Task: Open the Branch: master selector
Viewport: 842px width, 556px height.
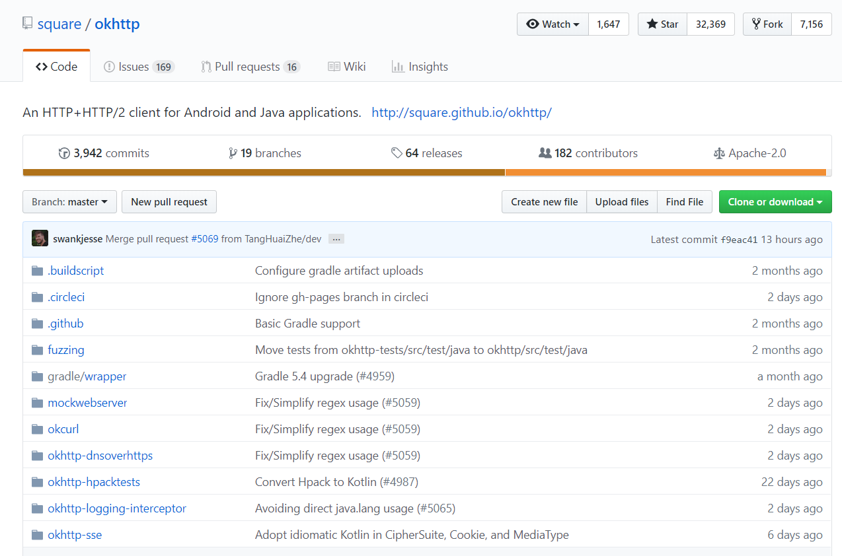Action: [69, 202]
